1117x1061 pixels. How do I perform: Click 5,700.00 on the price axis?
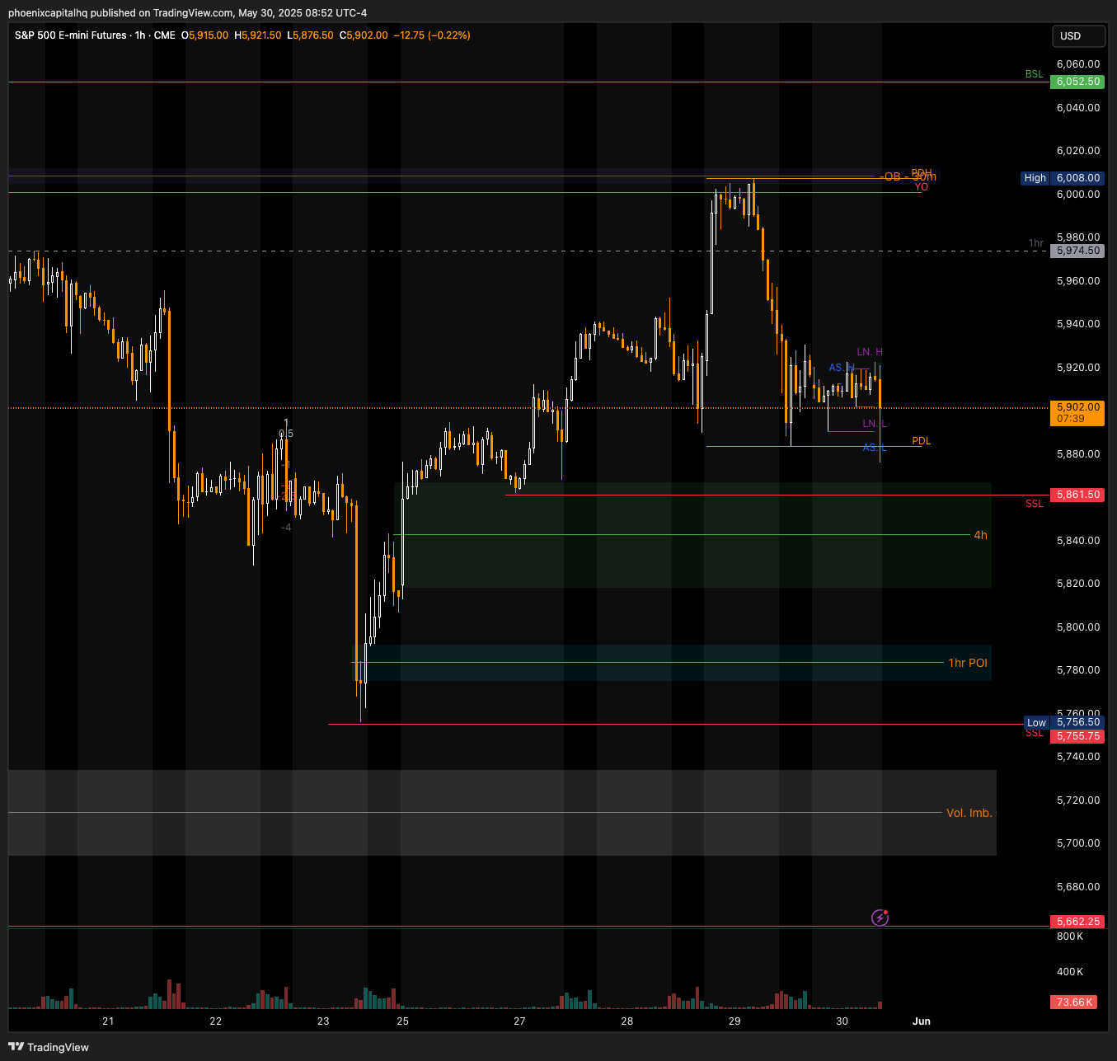pos(1078,843)
